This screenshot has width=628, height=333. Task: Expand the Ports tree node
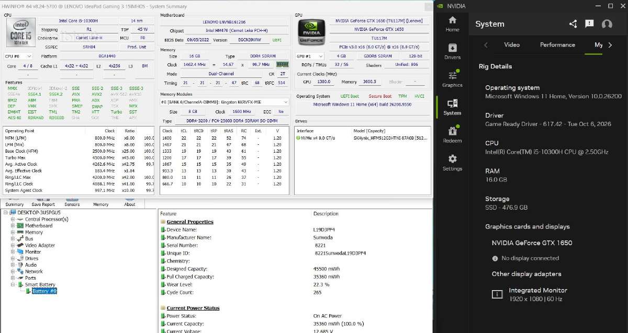13,278
